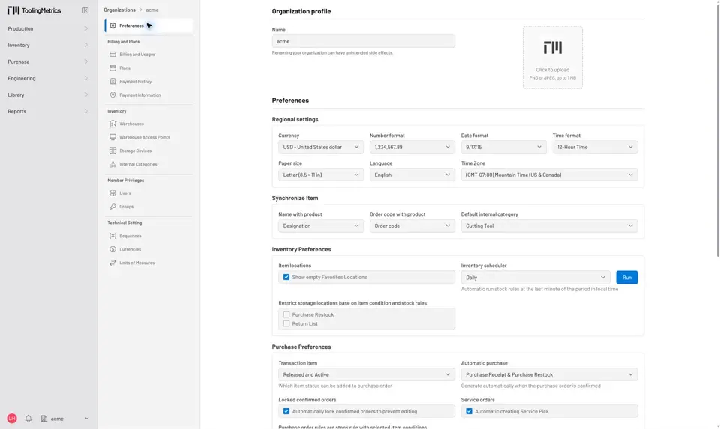The image size is (720, 429).
Task: Open the Number format dropdown
Action: pyautogui.click(x=412, y=147)
